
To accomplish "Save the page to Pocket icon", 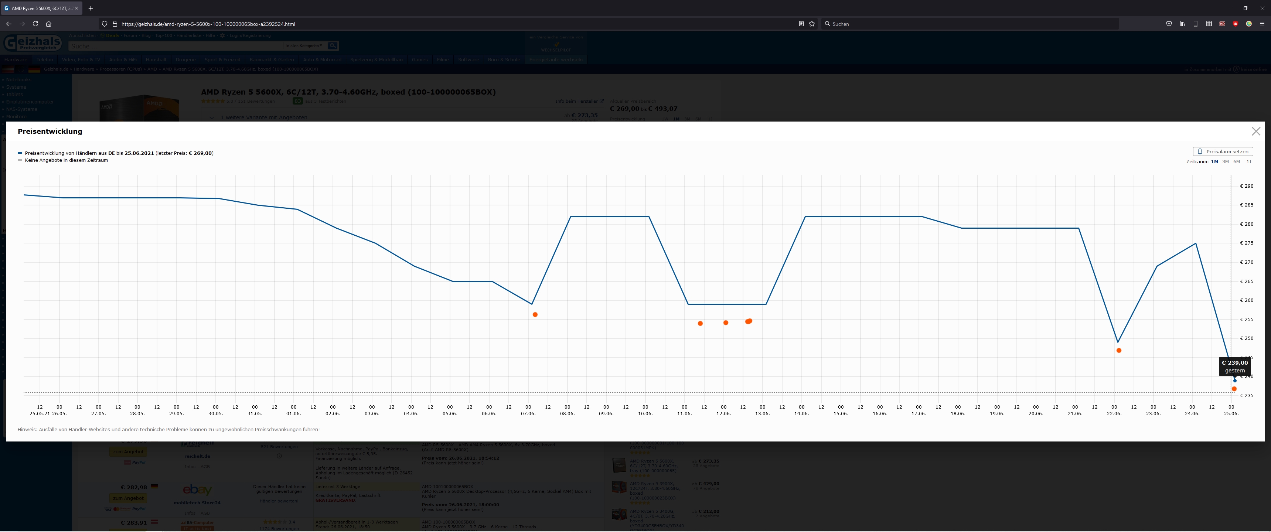I will (1169, 24).
